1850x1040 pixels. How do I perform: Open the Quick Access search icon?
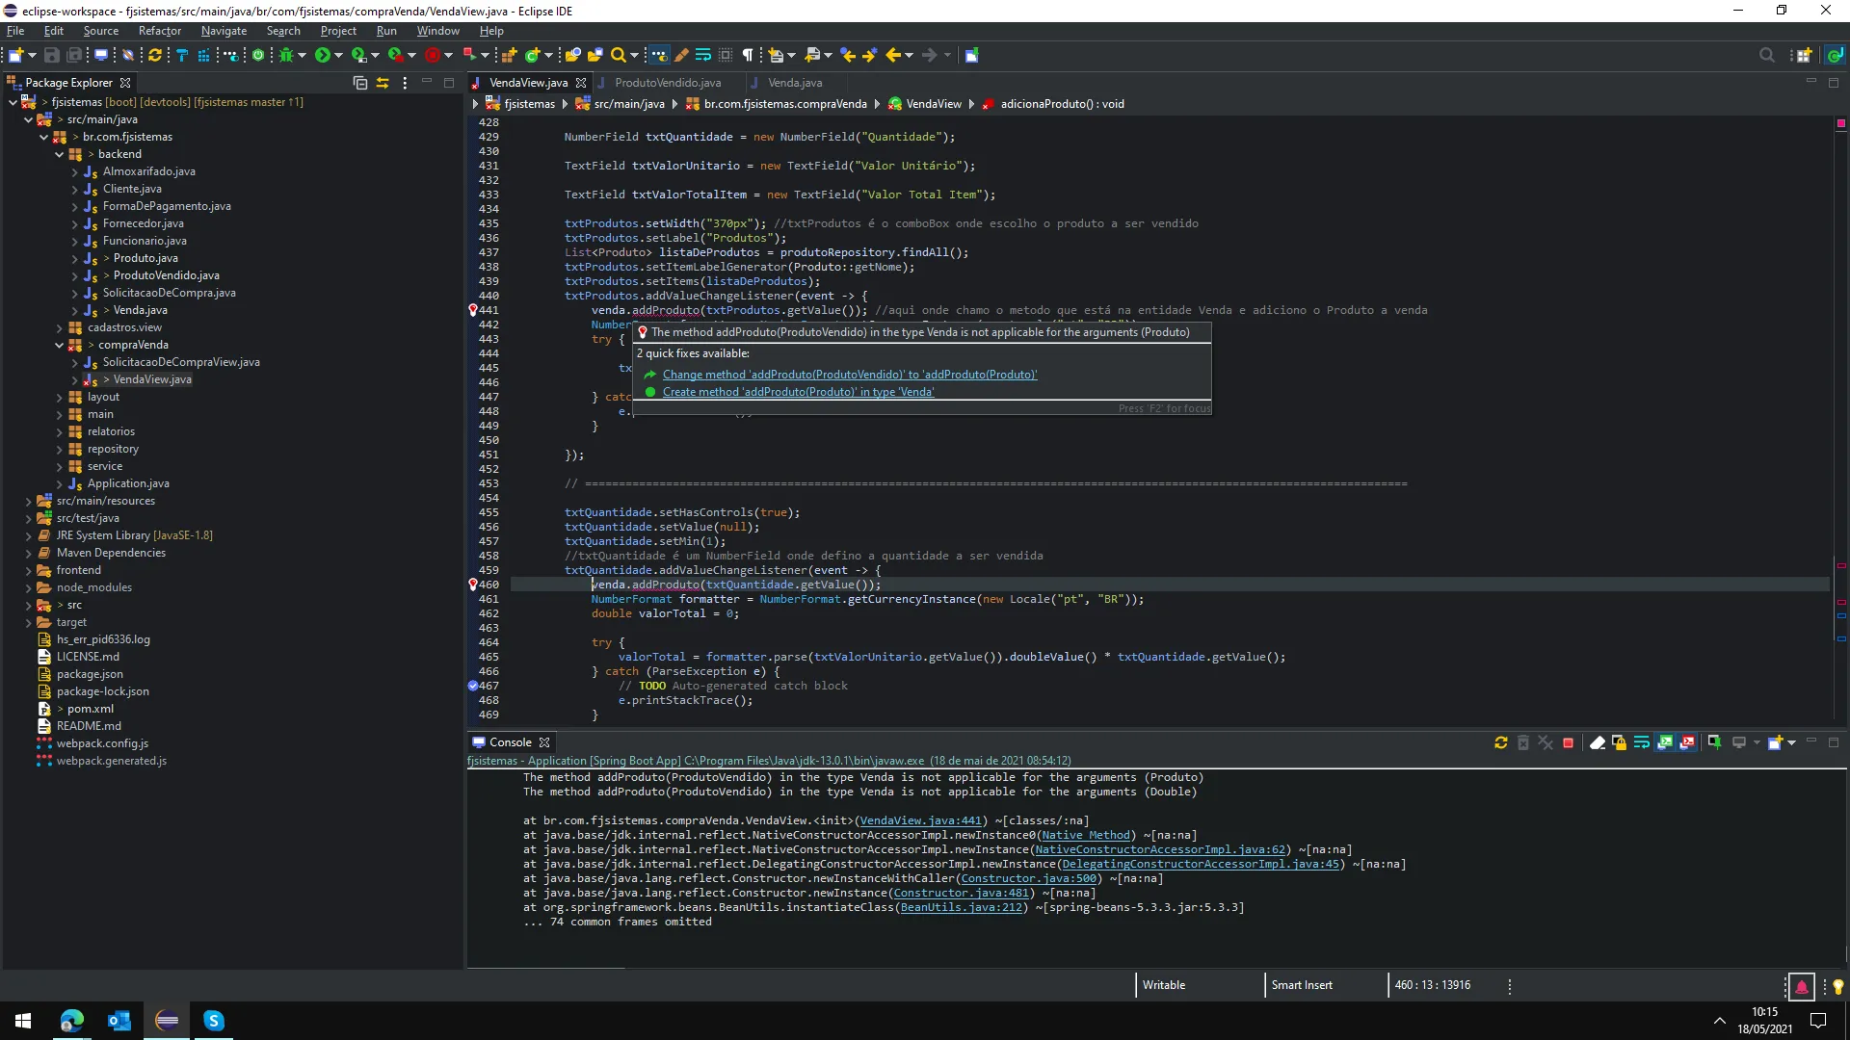tap(1767, 55)
